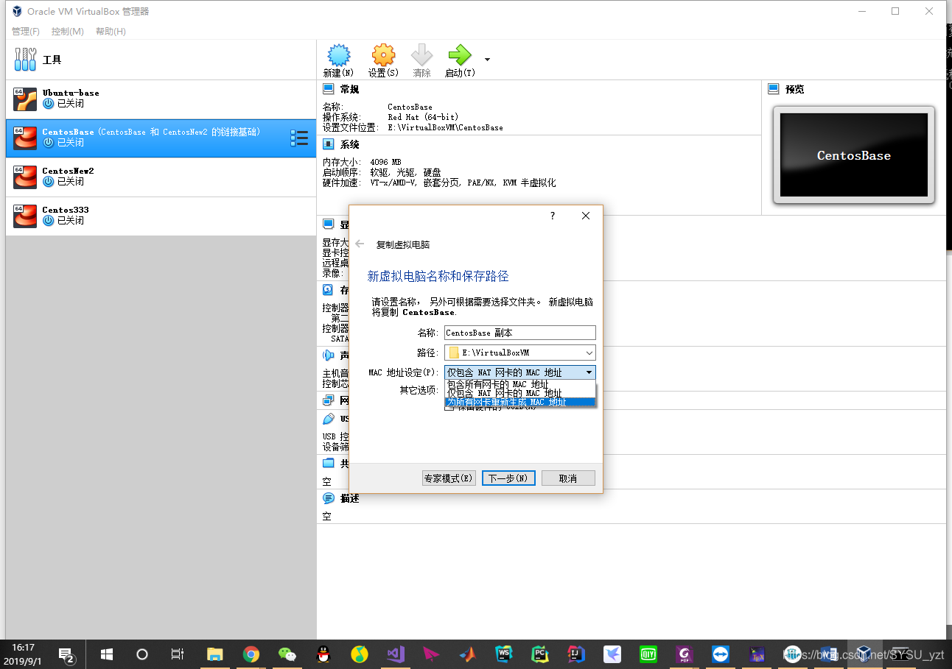The height and width of the screenshot is (669, 952).
Task: Click the 描述 section speech bubble icon
Action: pyautogui.click(x=329, y=498)
